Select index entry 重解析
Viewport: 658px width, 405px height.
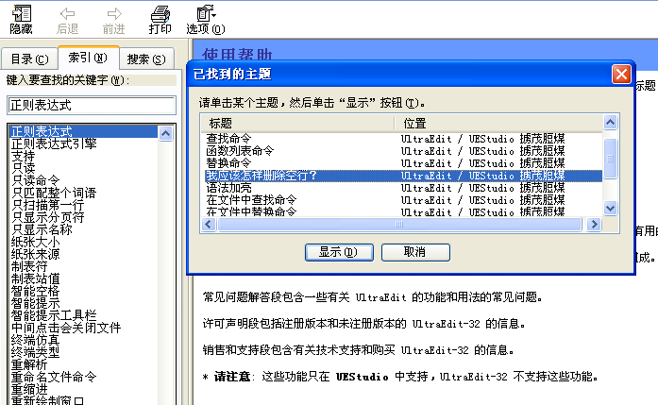29,364
